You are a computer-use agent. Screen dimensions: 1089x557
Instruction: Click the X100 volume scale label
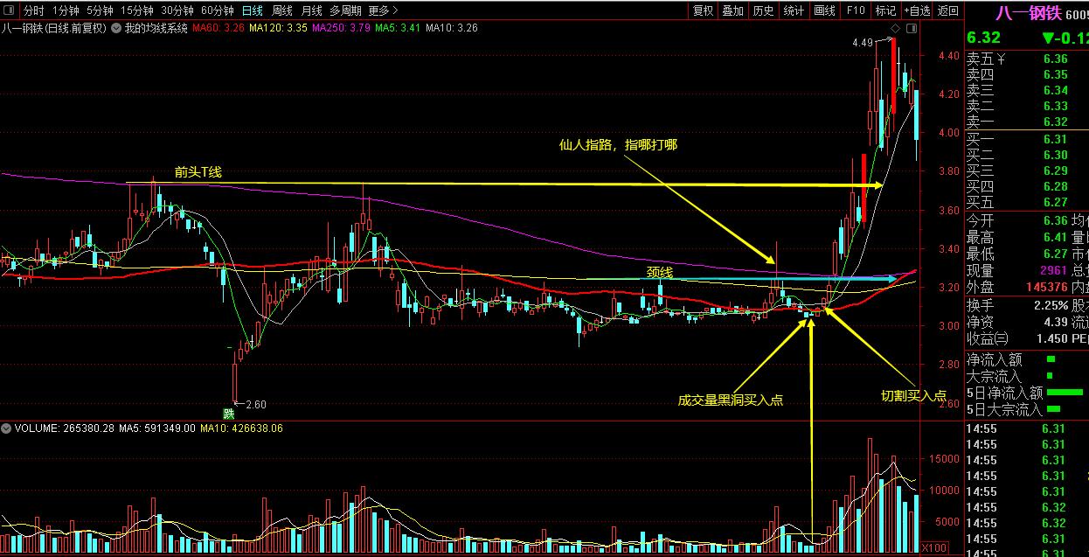coord(933,547)
